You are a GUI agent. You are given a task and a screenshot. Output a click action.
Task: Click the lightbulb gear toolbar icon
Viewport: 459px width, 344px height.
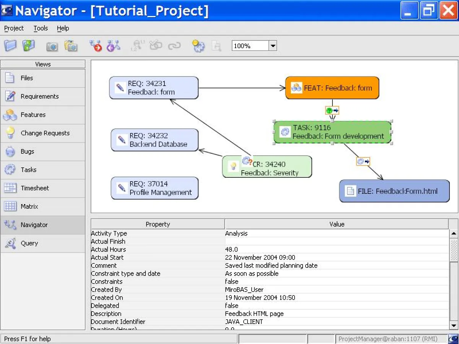point(198,46)
